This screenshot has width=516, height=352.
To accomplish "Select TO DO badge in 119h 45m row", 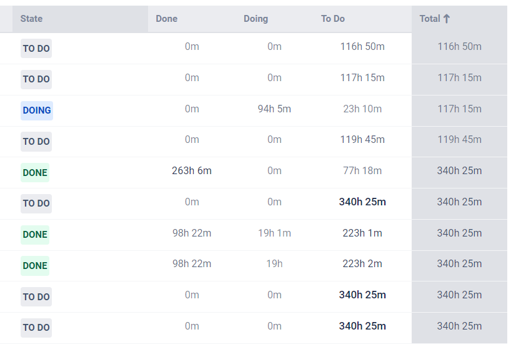I will tap(36, 142).
